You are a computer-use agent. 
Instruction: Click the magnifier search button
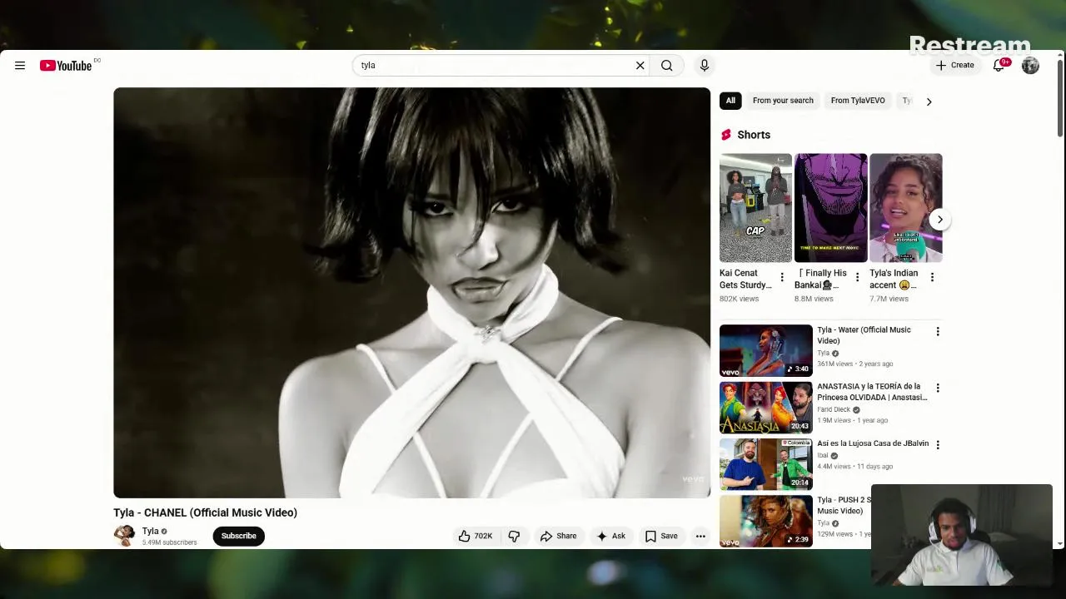[667, 66]
